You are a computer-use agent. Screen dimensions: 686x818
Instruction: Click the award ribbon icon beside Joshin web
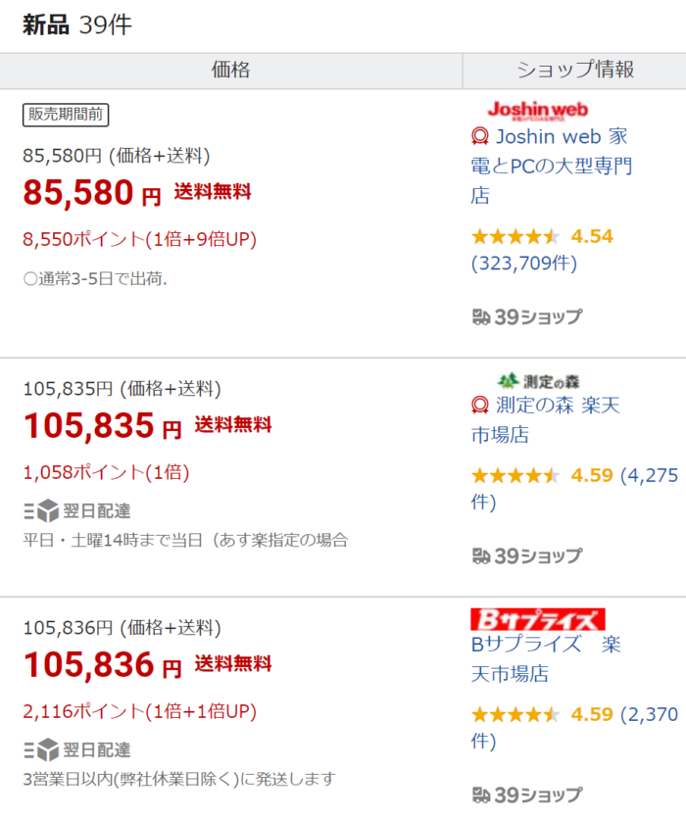[x=480, y=137]
